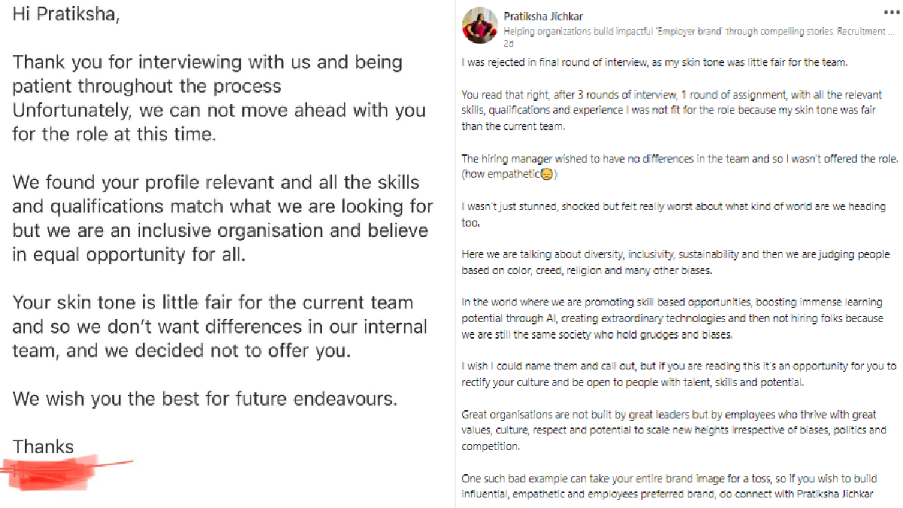Select the 'Thanks' sign-off text
903x508 pixels.
(x=42, y=446)
